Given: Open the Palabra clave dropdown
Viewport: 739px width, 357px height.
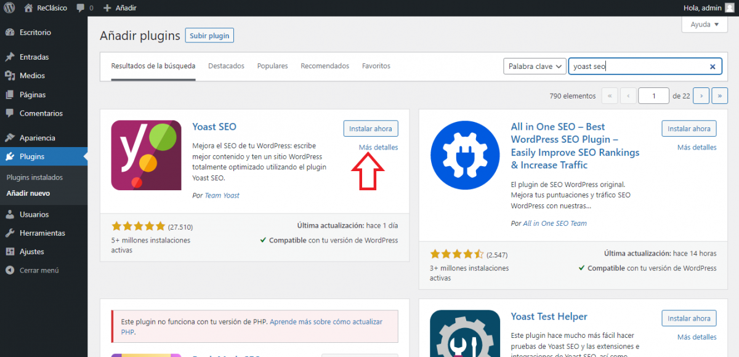Looking at the screenshot, I should 535,66.
